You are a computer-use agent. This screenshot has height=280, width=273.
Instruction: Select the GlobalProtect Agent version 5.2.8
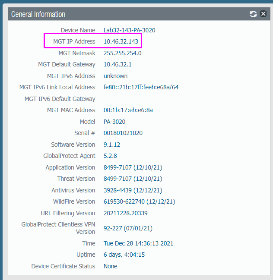[x=110, y=156]
